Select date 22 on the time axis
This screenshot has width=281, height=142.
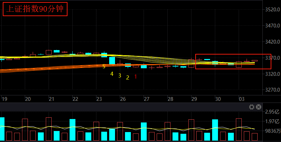[x=75, y=99]
